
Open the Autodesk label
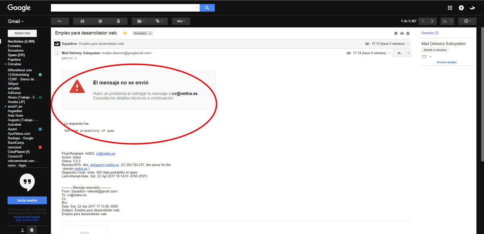click(15, 124)
